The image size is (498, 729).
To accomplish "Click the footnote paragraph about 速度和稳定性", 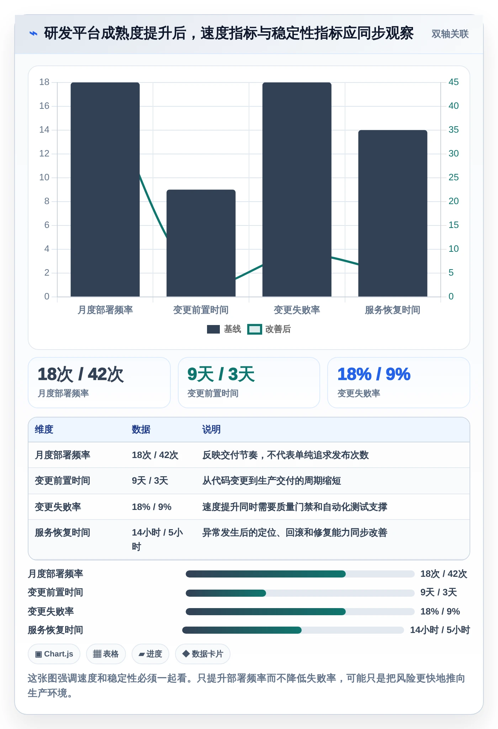I will click(x=246, y=686).
